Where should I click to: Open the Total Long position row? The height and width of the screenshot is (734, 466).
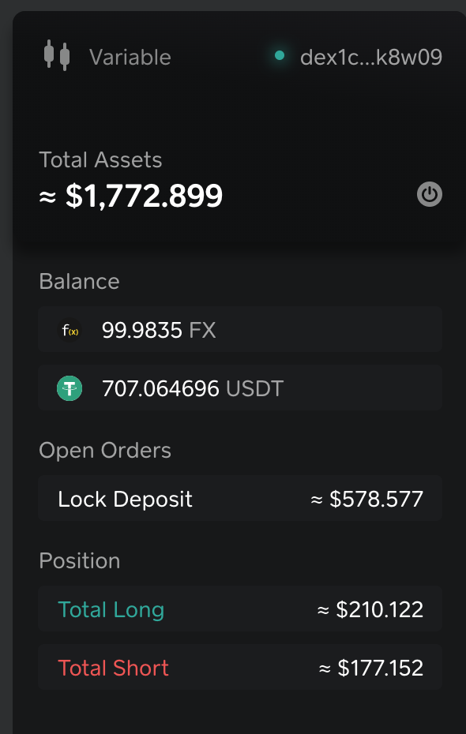240,609
